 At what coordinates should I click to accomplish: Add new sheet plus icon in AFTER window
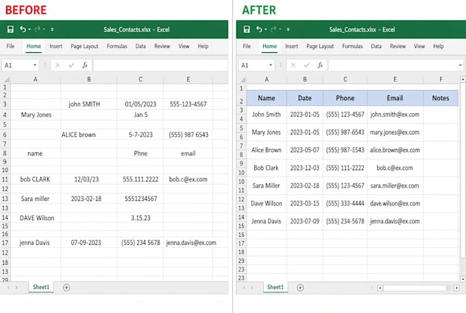click(x=300, y=288)
